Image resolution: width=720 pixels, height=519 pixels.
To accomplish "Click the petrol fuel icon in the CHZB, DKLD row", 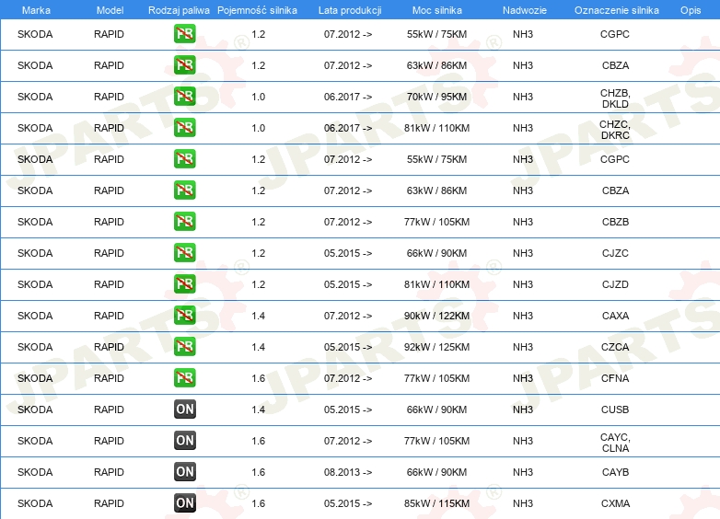I will point(184,97).
